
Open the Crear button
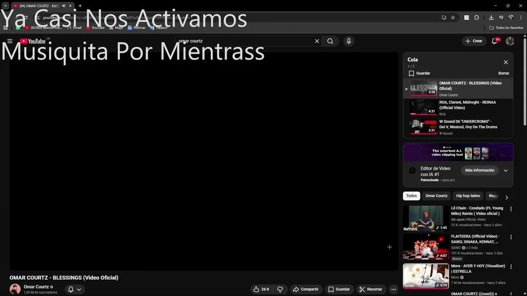[x=474, y=41]
